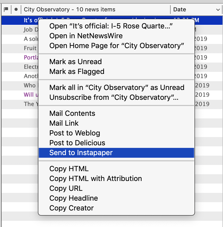223x227 pixels.
Task: Select Copy HTML with Attribution
Action: (116, 179)
